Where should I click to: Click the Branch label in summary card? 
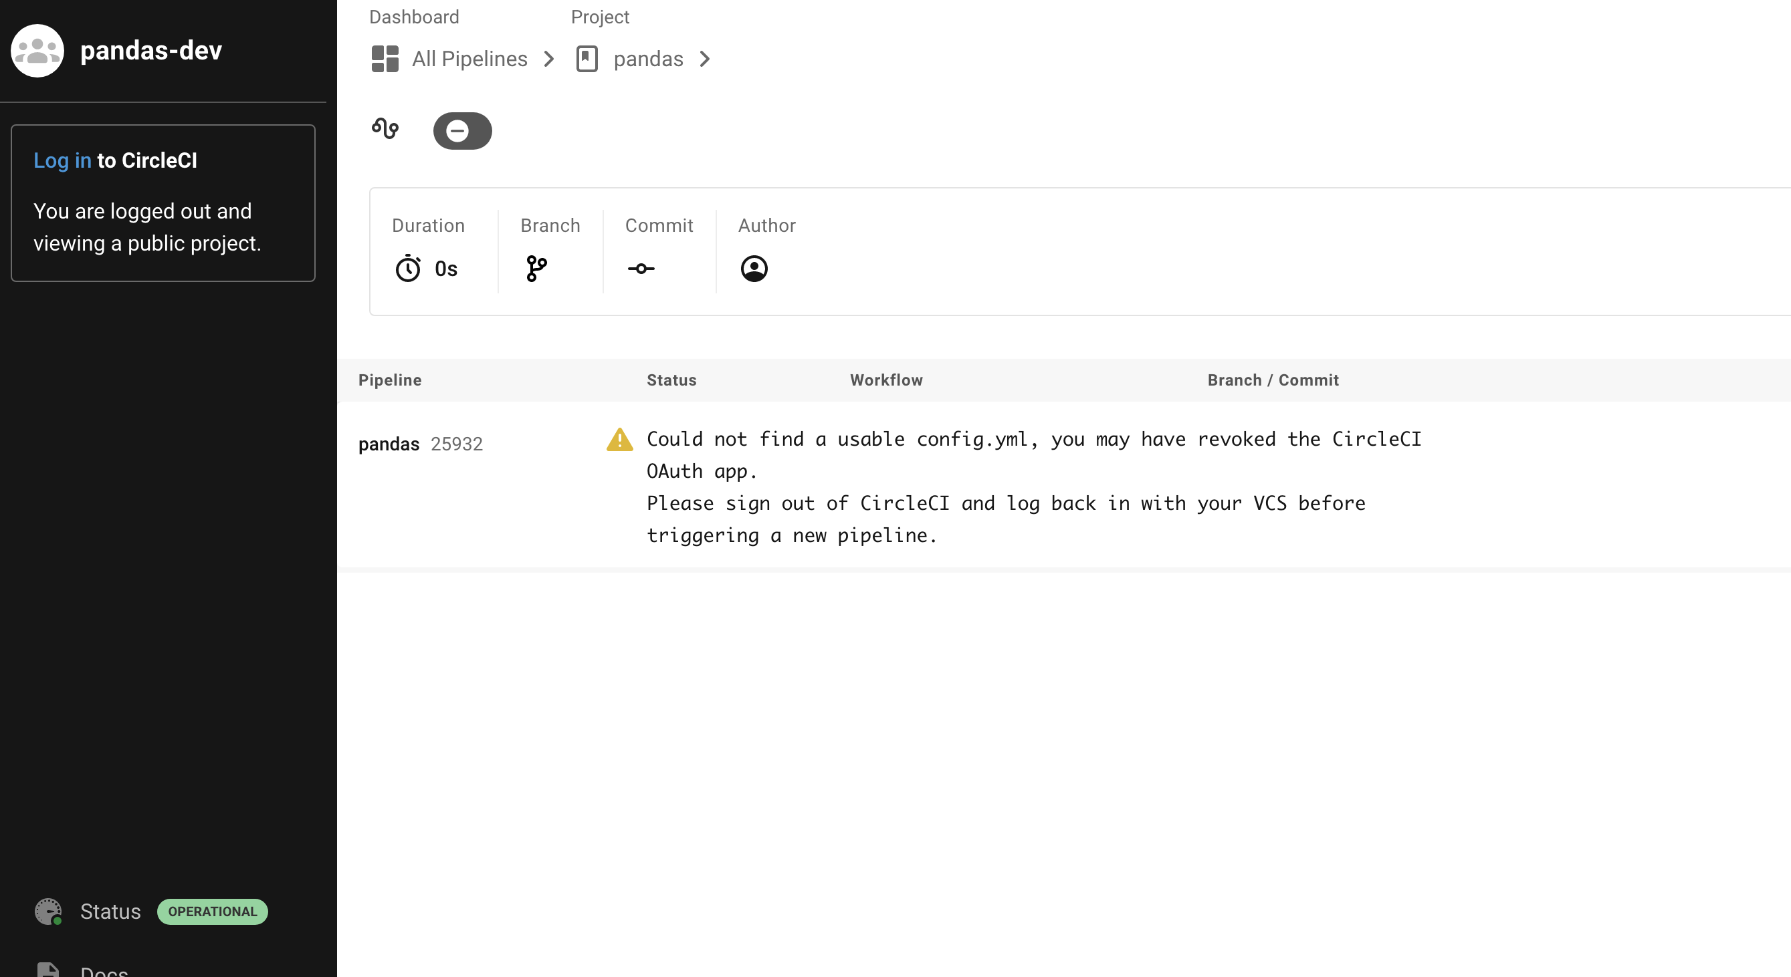550,226
